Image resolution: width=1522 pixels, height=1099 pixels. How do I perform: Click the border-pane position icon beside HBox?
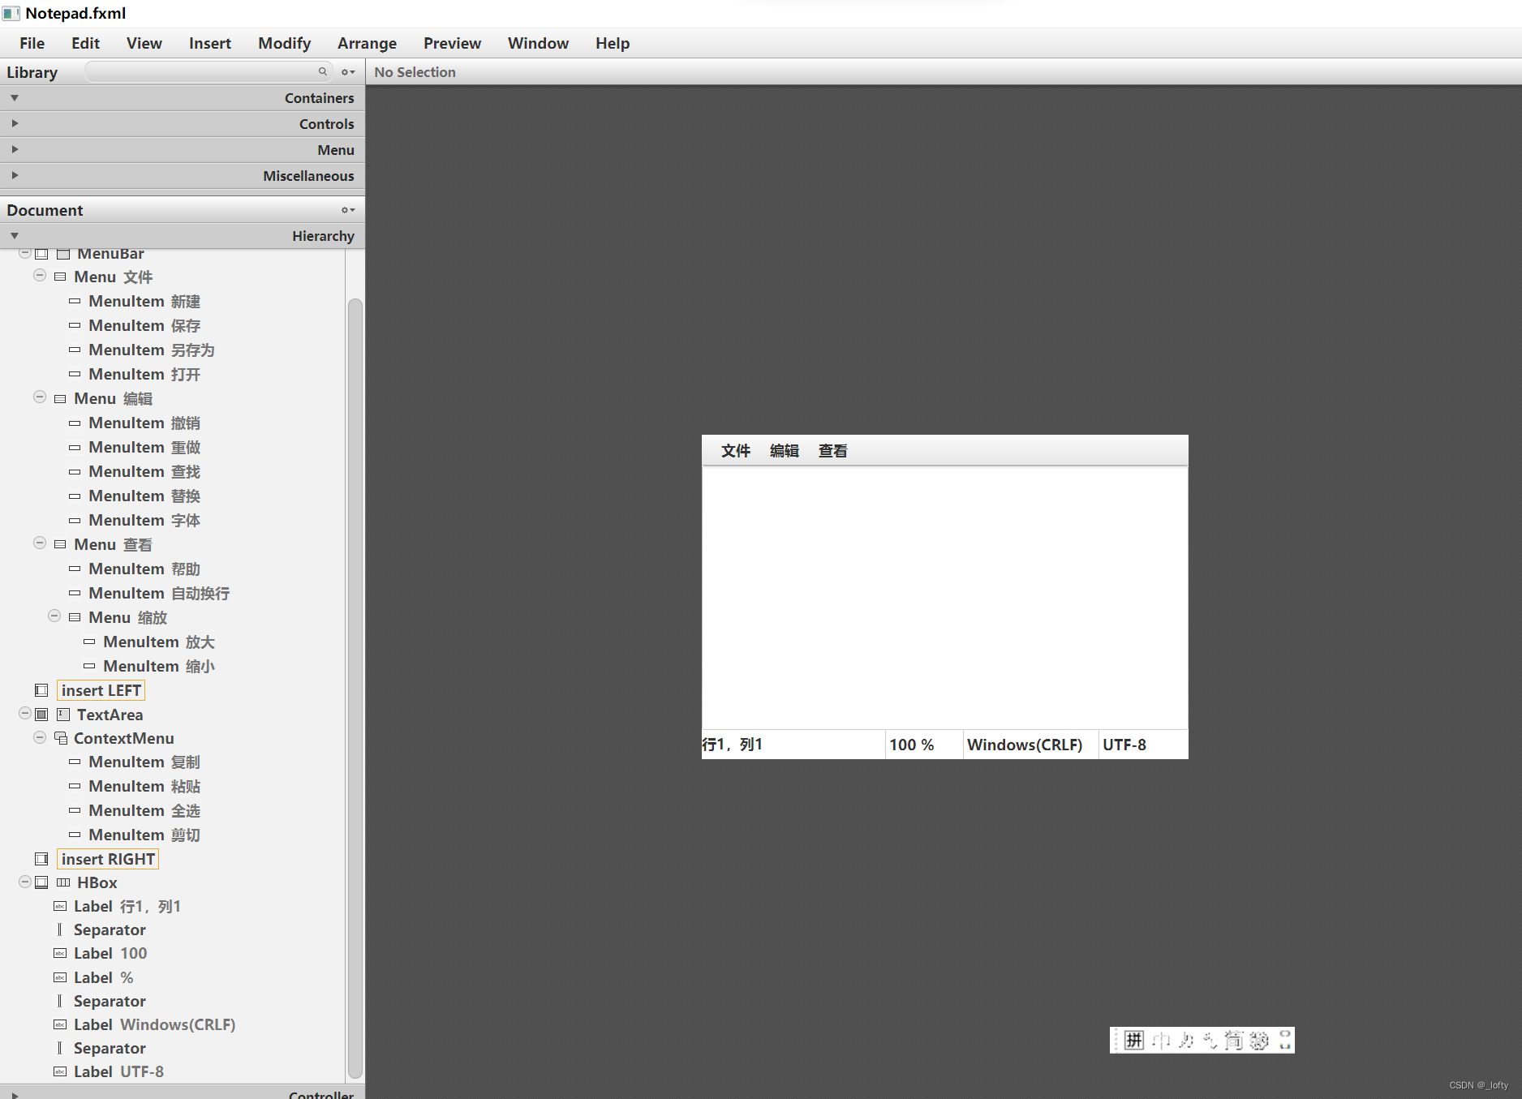coord(41,882)
